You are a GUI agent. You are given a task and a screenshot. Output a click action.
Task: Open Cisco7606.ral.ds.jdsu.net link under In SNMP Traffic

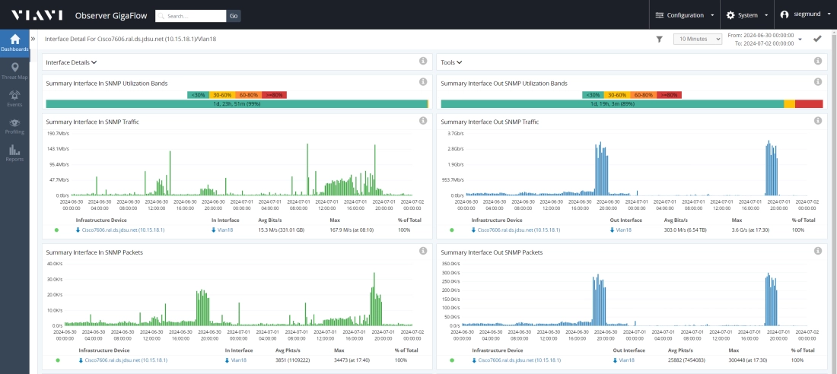coord(124,230)
